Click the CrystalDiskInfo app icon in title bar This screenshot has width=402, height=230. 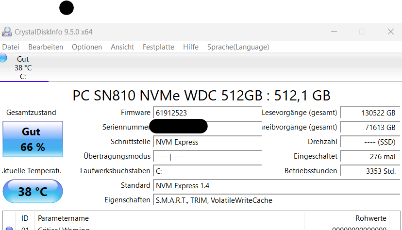[7, 32]
